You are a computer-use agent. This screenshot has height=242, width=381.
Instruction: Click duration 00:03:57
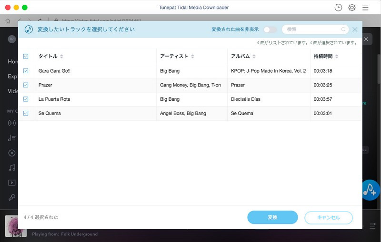[323, 99]
